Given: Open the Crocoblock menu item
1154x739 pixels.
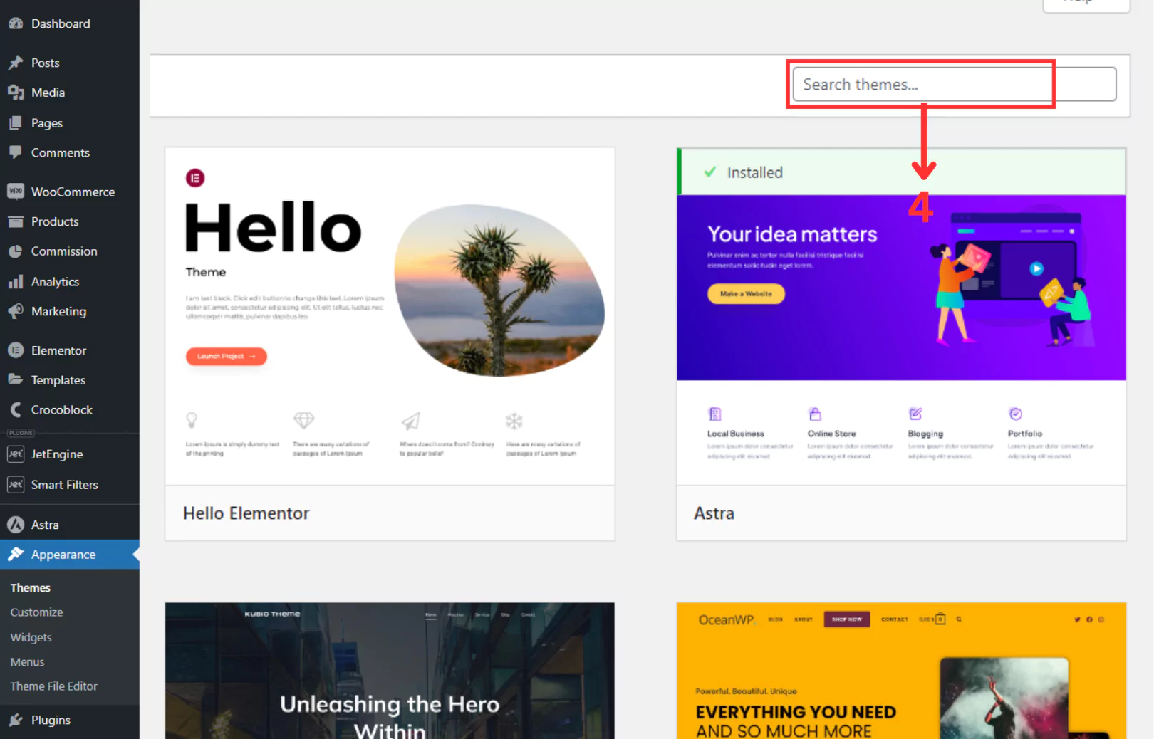Looking at the screenshot, I should tap(70, 410).
